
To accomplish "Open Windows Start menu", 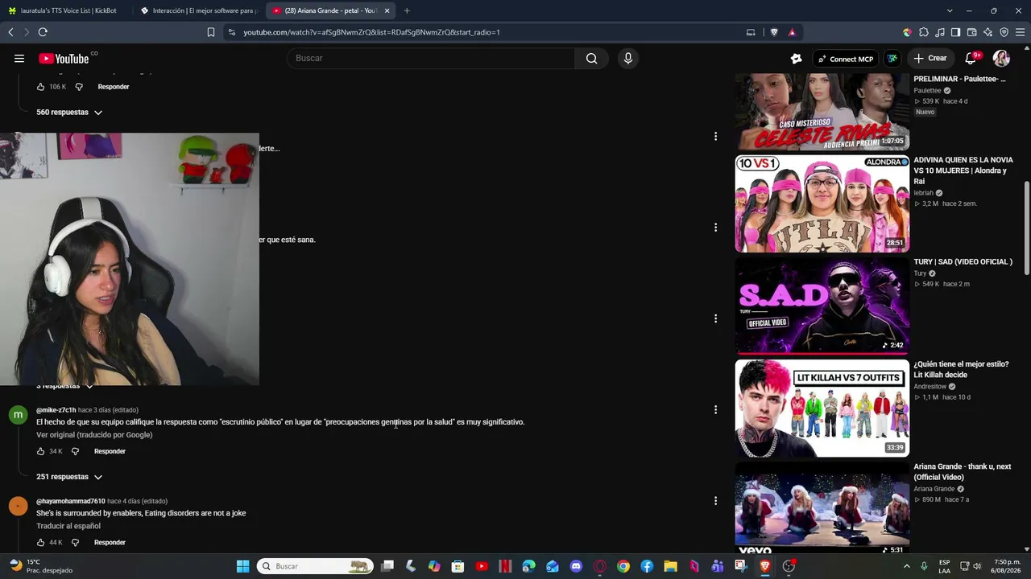I will click(242, 566).
